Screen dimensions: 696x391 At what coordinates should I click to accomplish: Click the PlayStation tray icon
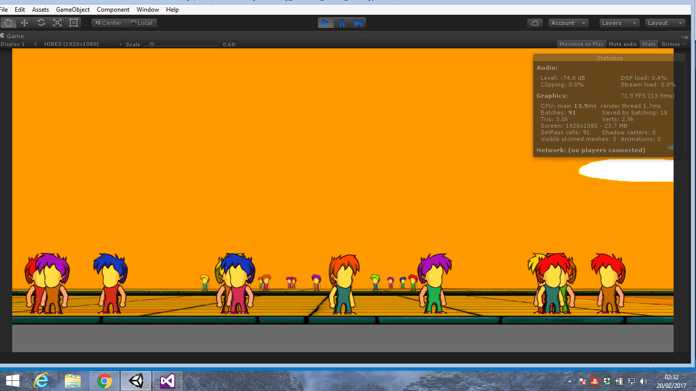click(594, 381)
